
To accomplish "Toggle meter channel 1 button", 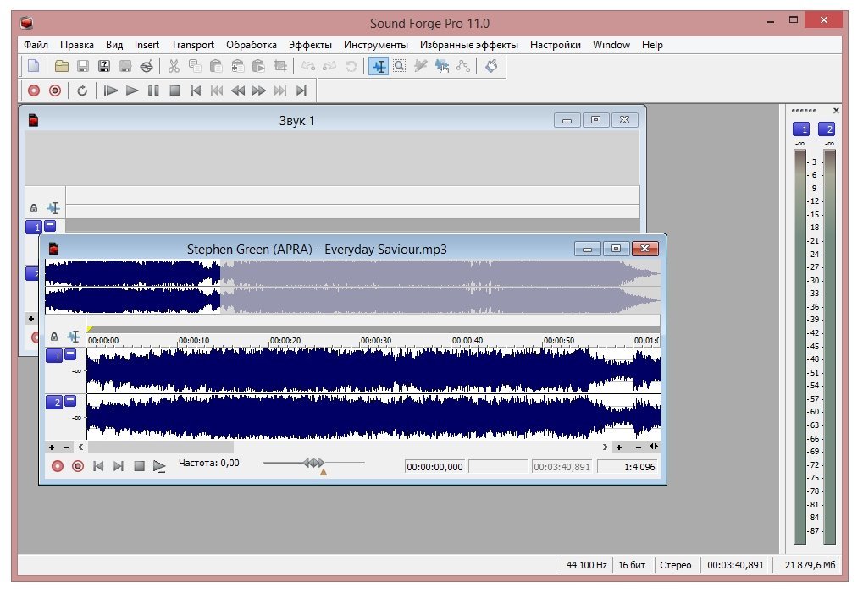I will [801, 129].
